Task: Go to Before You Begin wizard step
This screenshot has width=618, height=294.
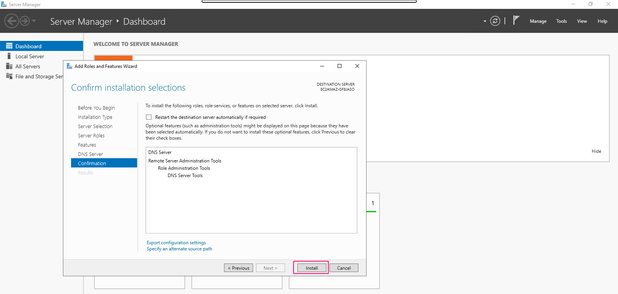Action: coord(96,108)
